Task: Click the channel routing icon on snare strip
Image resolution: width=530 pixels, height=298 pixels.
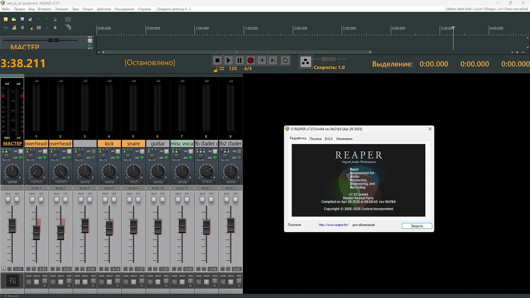Action: [x=131, y=269]
